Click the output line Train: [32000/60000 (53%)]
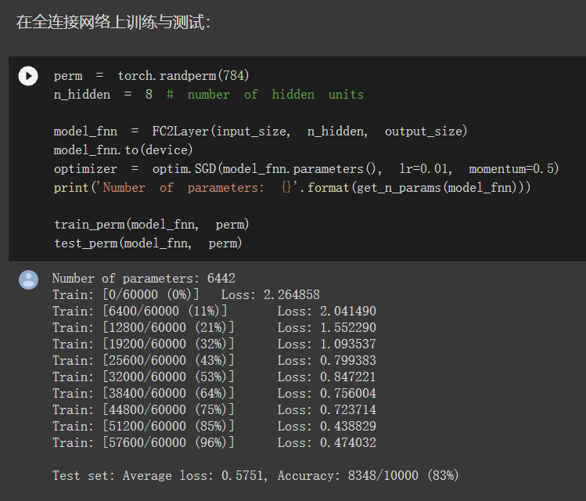The height and width of the screenshot is (501, 586). (x=214, y=377)
